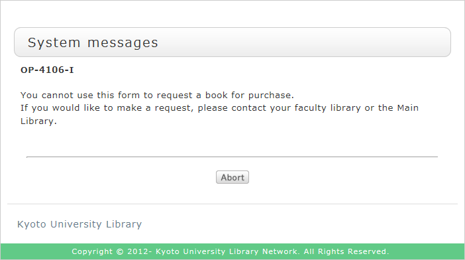
Task: Click the horizontal divider above Abort
Action: [x=232, y=157]
